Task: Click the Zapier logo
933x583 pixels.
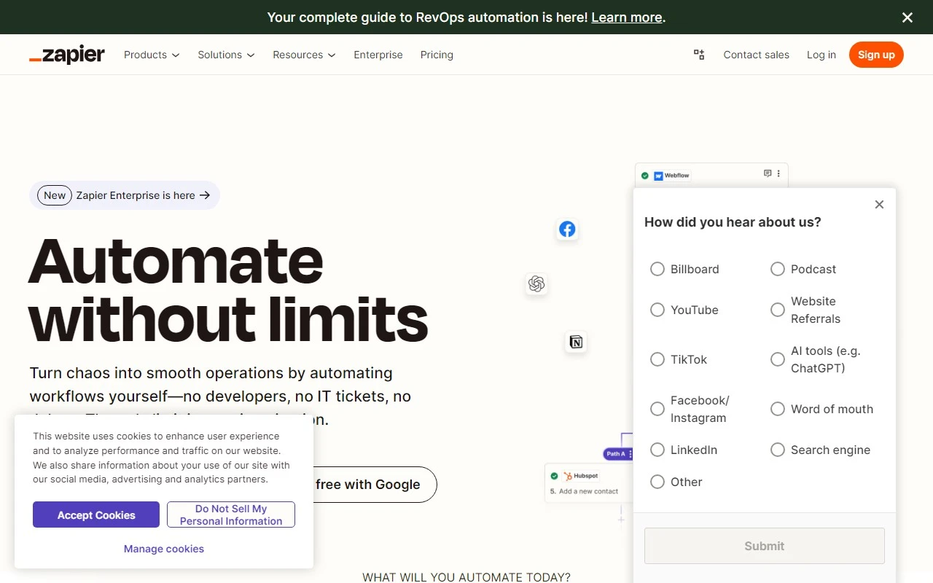Action: pos(67,55)
